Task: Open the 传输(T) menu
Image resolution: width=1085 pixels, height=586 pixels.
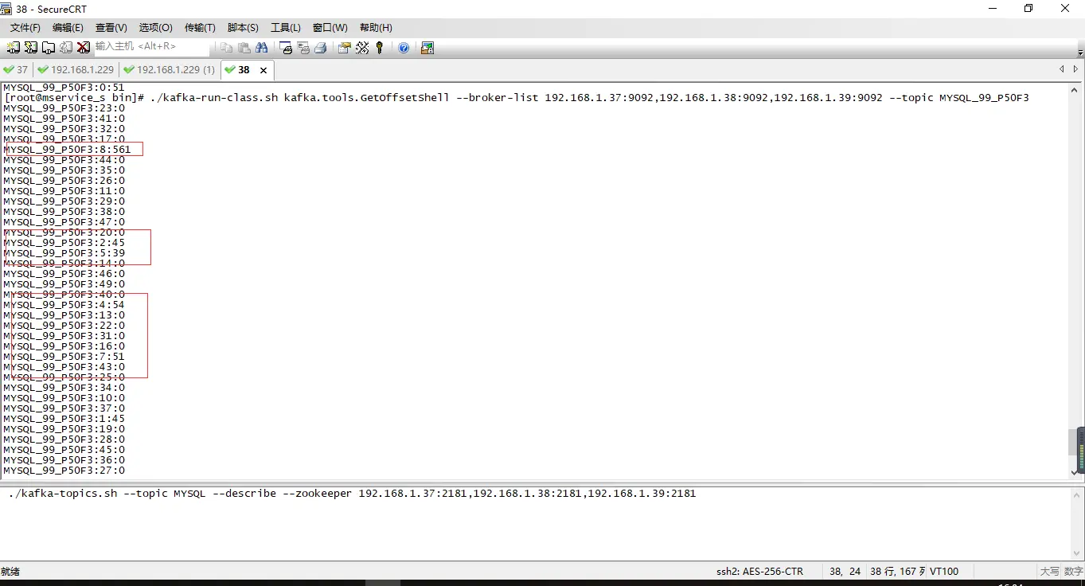Action: 200,28
